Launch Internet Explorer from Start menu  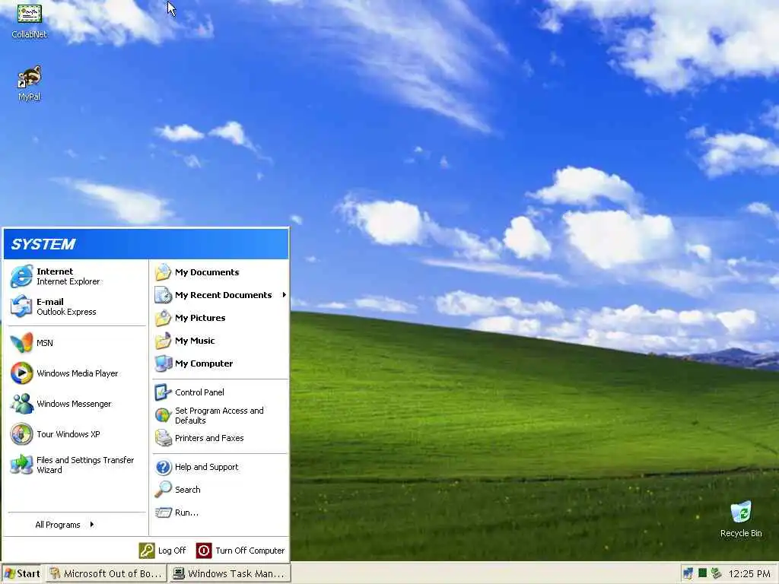click(x=77, y=277)
